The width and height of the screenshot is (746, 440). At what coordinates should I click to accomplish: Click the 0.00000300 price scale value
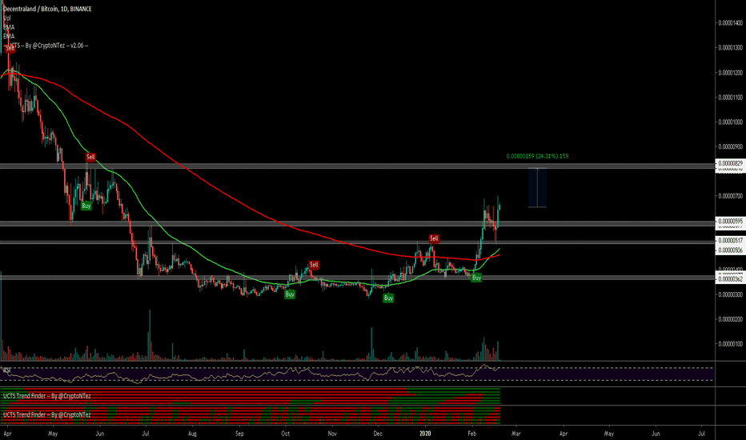[730, 295]
